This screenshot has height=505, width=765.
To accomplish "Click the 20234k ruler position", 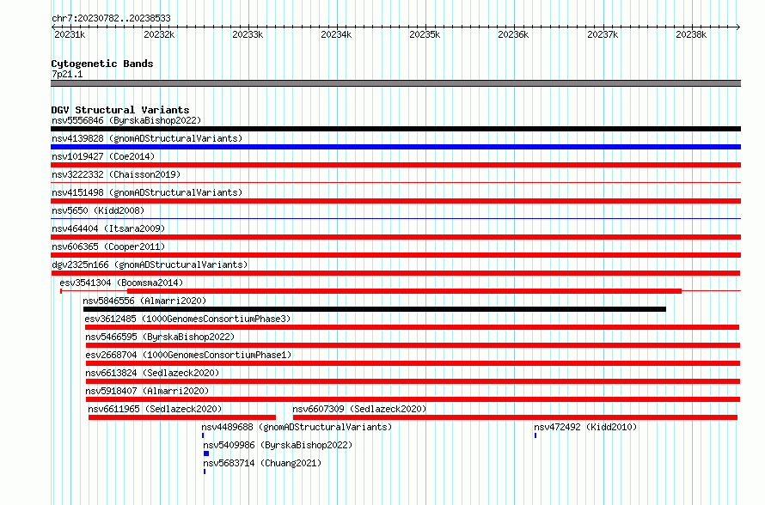I will pyautogui.click(x=336, y=34).
